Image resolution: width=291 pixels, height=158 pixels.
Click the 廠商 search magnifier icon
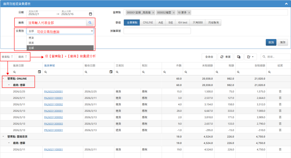click(x=90, y=23)
